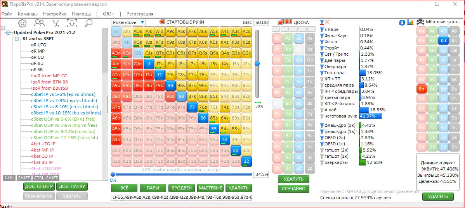Click the vertical weight slider handle

click(x=257, y=63)
